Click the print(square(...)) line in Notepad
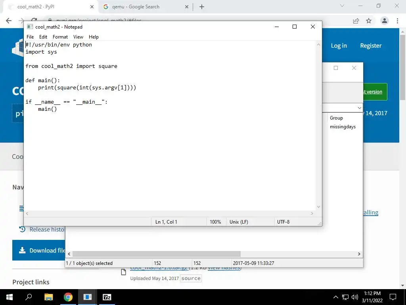The image size is (406, 305). click(87, 88)
